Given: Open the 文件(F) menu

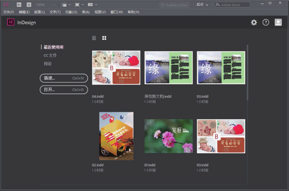Looking at the screenshot, I should click(x=9, y=12).
